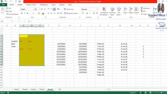Increase font size with the grow font icon
The image size is (167, 94).
pos(42,9)
